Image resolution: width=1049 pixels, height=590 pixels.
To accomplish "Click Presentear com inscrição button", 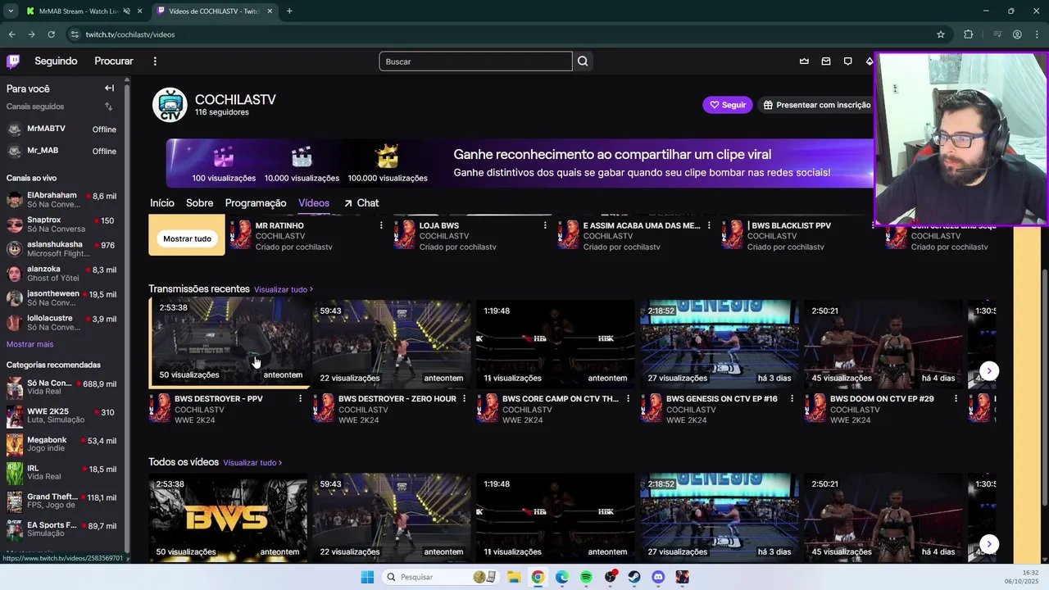I will point(816,105).
